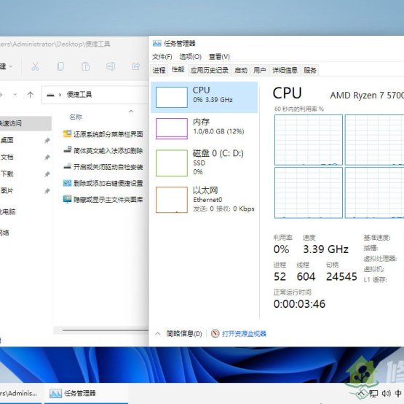The height and width of the screenshot is (404, 404).
Task: Switch to the 性能 tab
Action: (178, 69)
